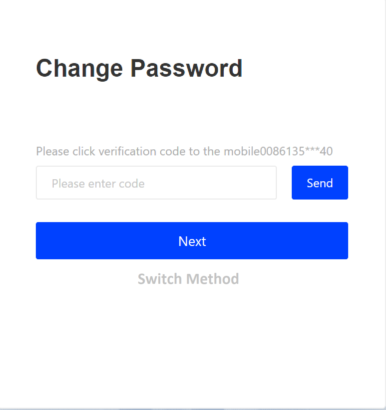This screenshot has width=386, height=410.
Task: Click the code input placeholder text
Action: tap(98, 183)
